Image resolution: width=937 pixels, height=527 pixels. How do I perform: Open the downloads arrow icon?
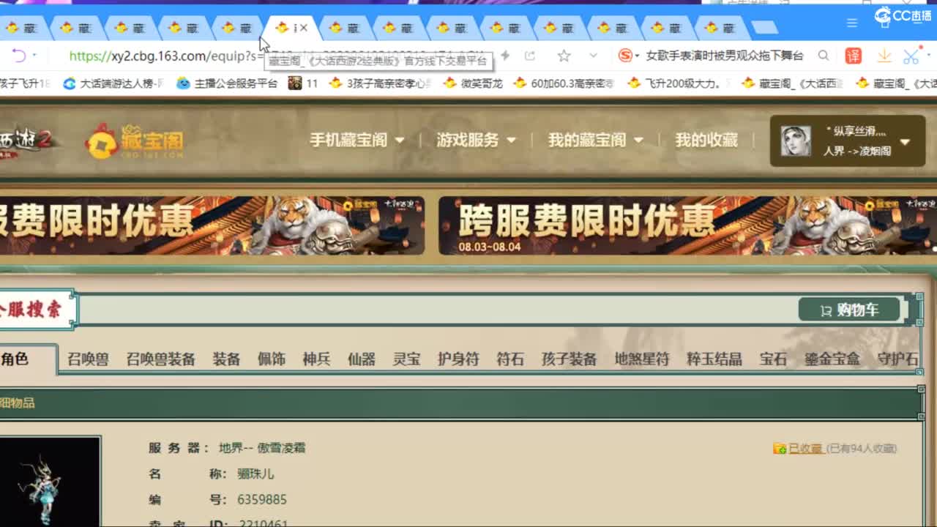(884, 56)
